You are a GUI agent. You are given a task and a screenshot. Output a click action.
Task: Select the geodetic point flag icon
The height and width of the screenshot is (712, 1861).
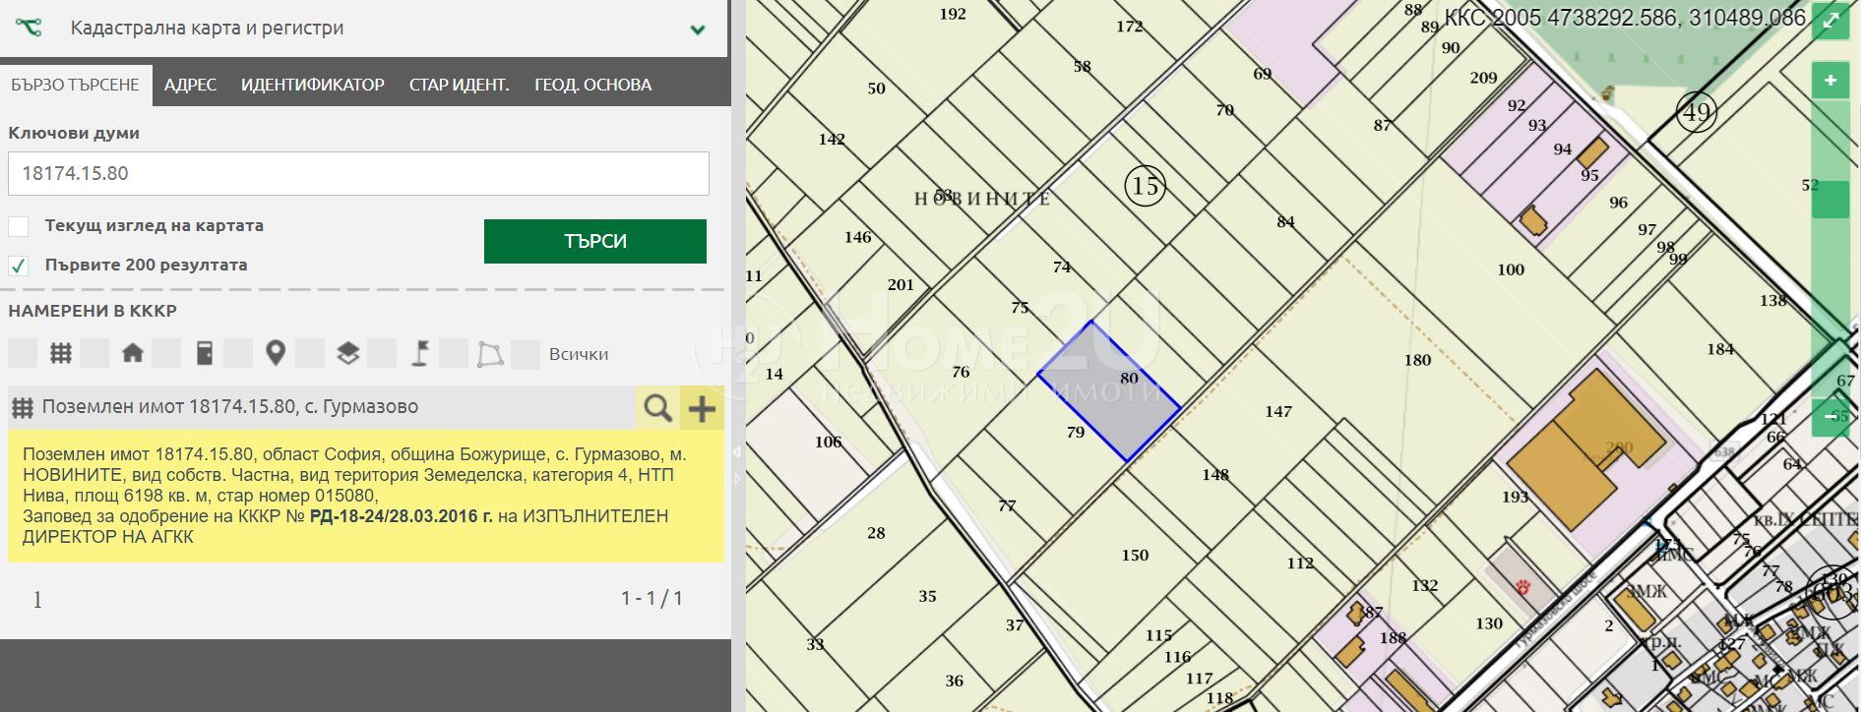point(419,353)
